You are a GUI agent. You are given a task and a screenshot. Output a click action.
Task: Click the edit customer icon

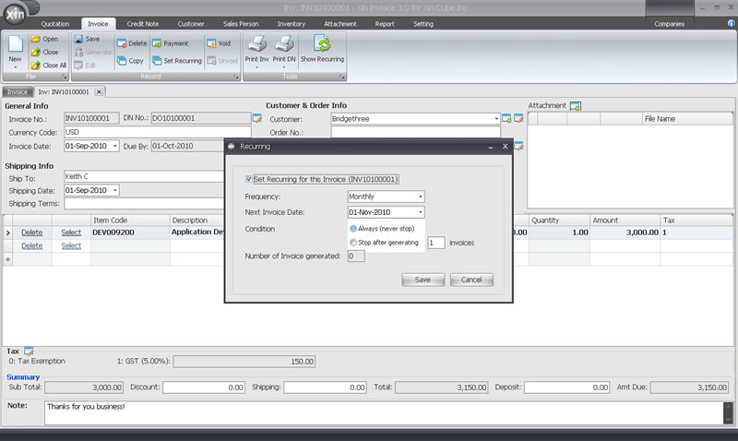518,119
